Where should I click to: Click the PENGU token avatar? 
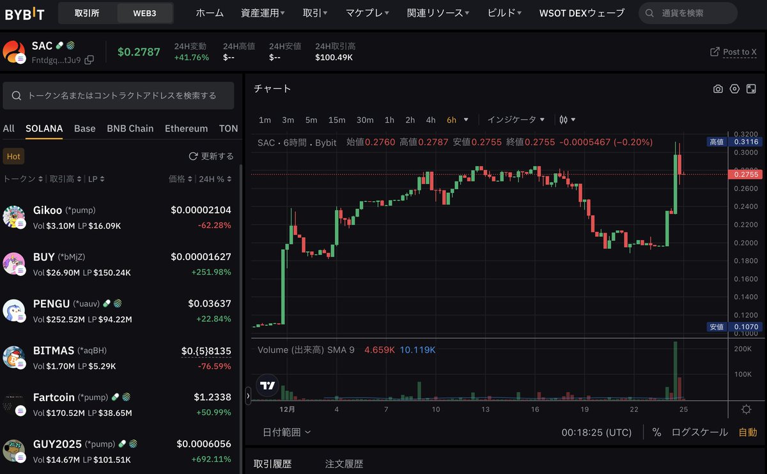tap(13, 310)
